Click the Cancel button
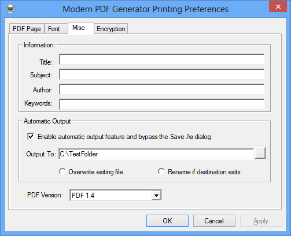Image resolution: width=291 pixels, height=236 pixels. click(x=214, y=220)
